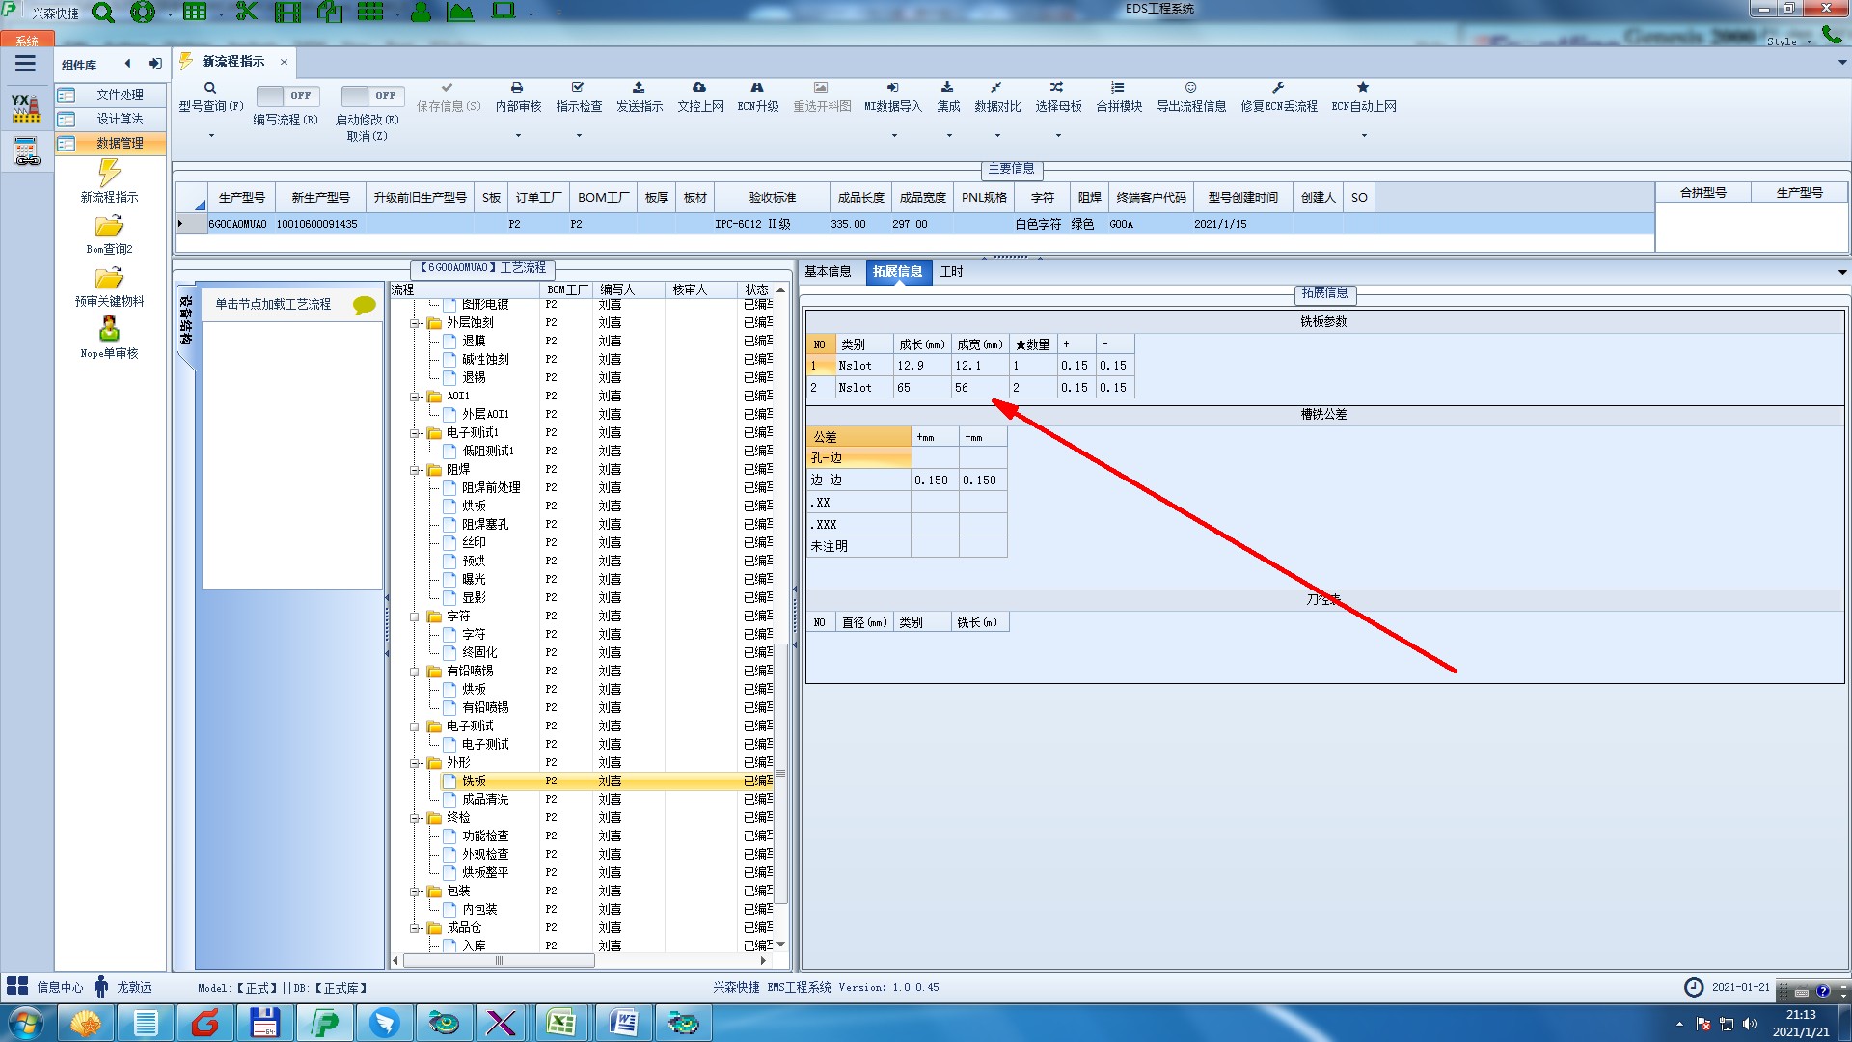1852x1042 pixels.
Task: Click 内部审核 printer toolbar item
Action: pyautogui.click(x=518, y=97)
